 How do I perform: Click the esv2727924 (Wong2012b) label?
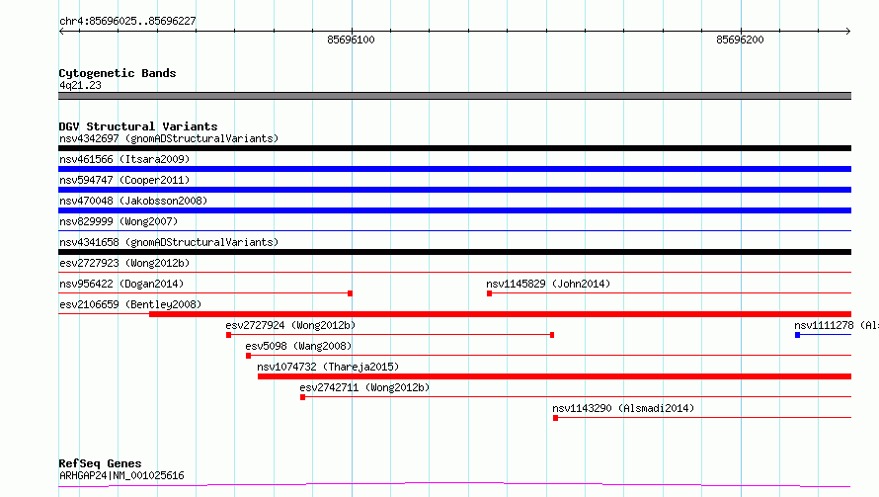290,325
